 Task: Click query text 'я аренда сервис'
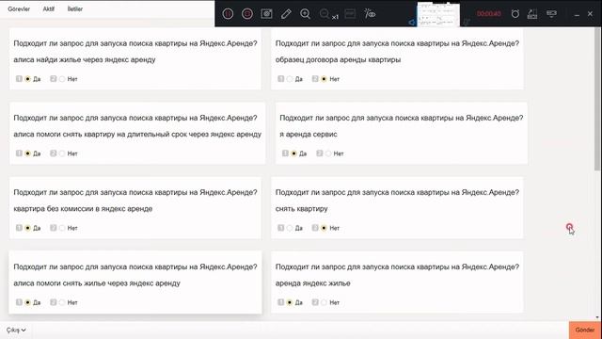point(309,134)
